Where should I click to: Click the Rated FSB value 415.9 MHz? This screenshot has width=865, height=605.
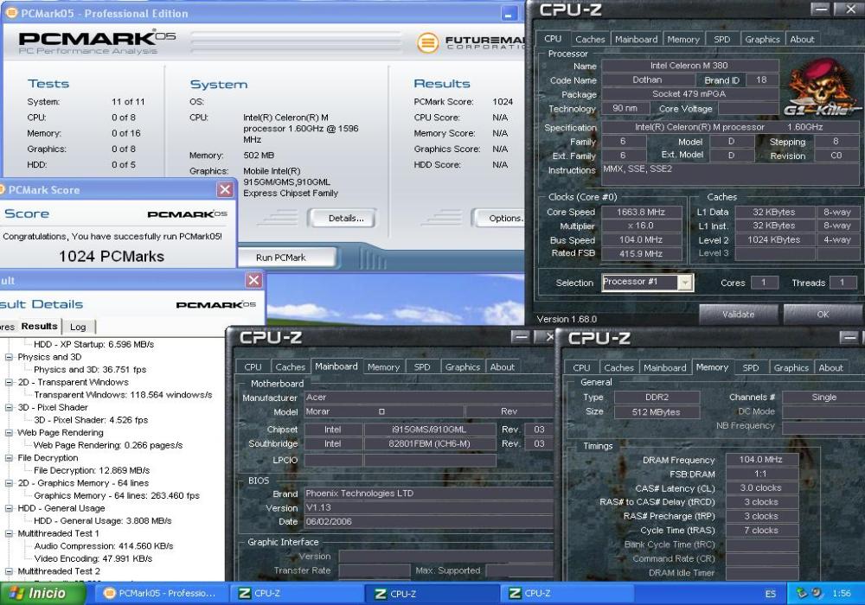click(x=640, y=254)
